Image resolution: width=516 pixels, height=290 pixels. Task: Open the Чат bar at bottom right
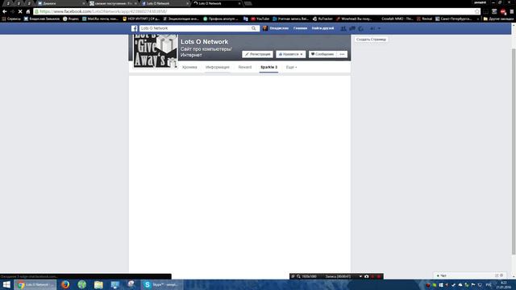[470, 275]
